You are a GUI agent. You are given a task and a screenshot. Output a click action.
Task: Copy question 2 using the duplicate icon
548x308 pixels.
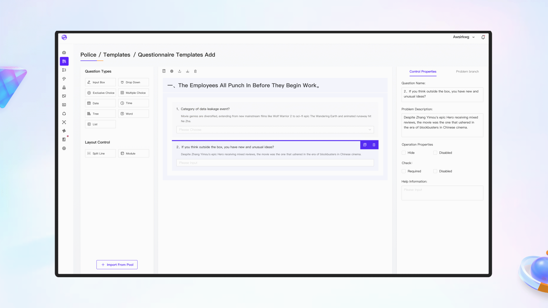tap(365, 145)
